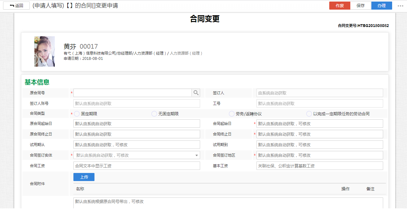The height and width of the screenshot is (217, 407).
Task: Click the employee profile photo of 黄芬
Action: (x=45, y=51)
